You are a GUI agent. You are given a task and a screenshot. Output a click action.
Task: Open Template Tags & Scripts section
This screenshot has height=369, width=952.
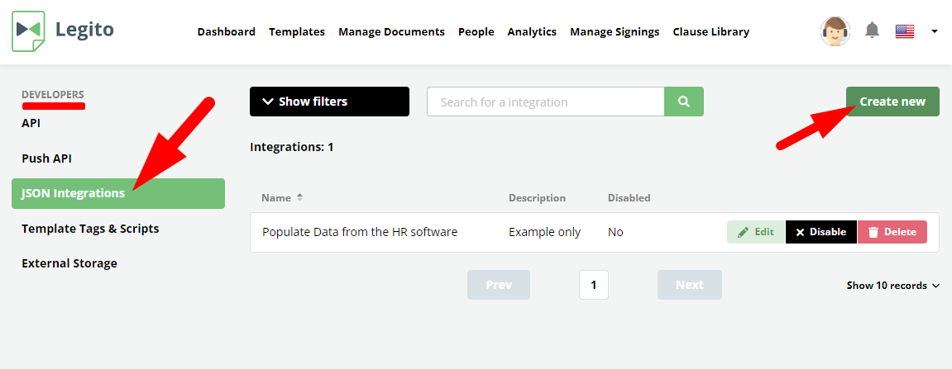tap(90, 229)
